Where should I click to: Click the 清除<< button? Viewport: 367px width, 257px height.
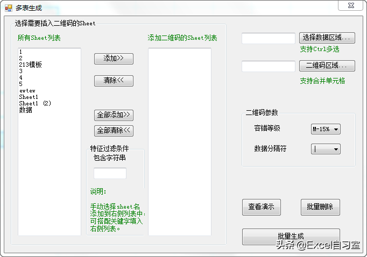pos(114,81)
